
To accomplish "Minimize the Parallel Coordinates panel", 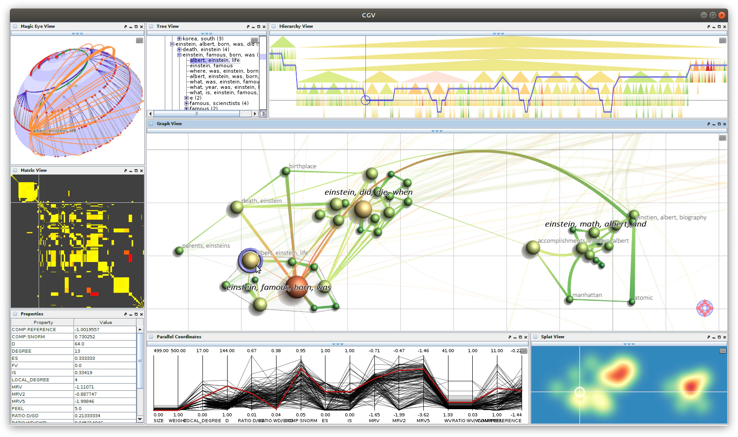I will pyautogui.click(x=515, y=337).
